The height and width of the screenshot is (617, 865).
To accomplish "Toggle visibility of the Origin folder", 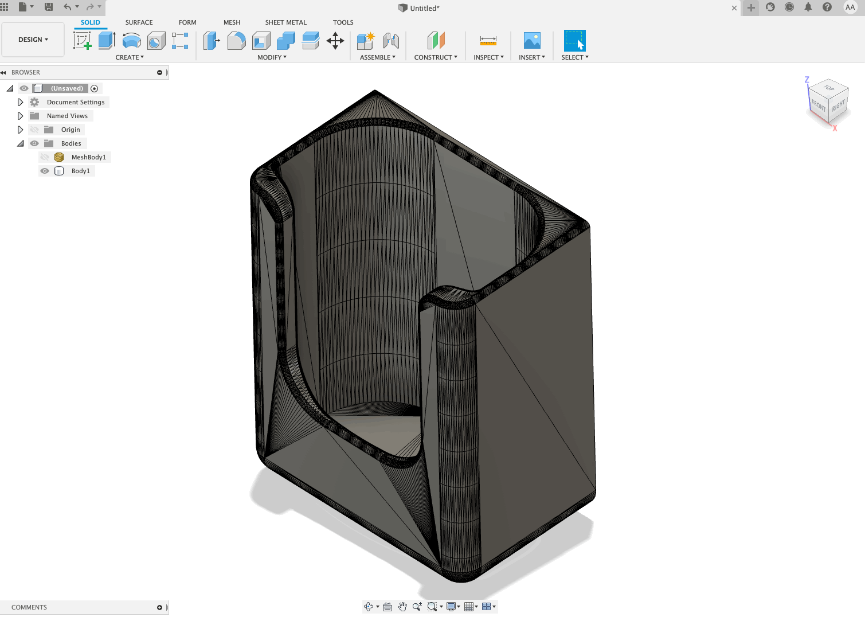I will pos(34,130).
